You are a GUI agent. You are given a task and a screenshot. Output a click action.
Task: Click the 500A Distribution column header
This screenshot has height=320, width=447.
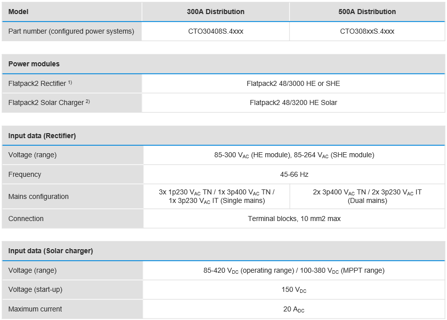pos(367,12)
